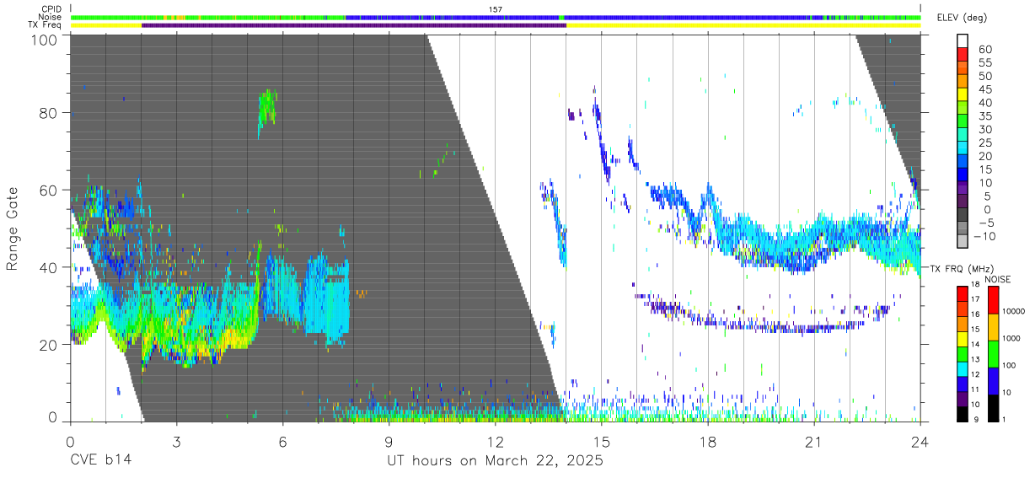1035x478 pixels.
Task: Click the UT hours on March 22, 2025 title
Action: 495,461
